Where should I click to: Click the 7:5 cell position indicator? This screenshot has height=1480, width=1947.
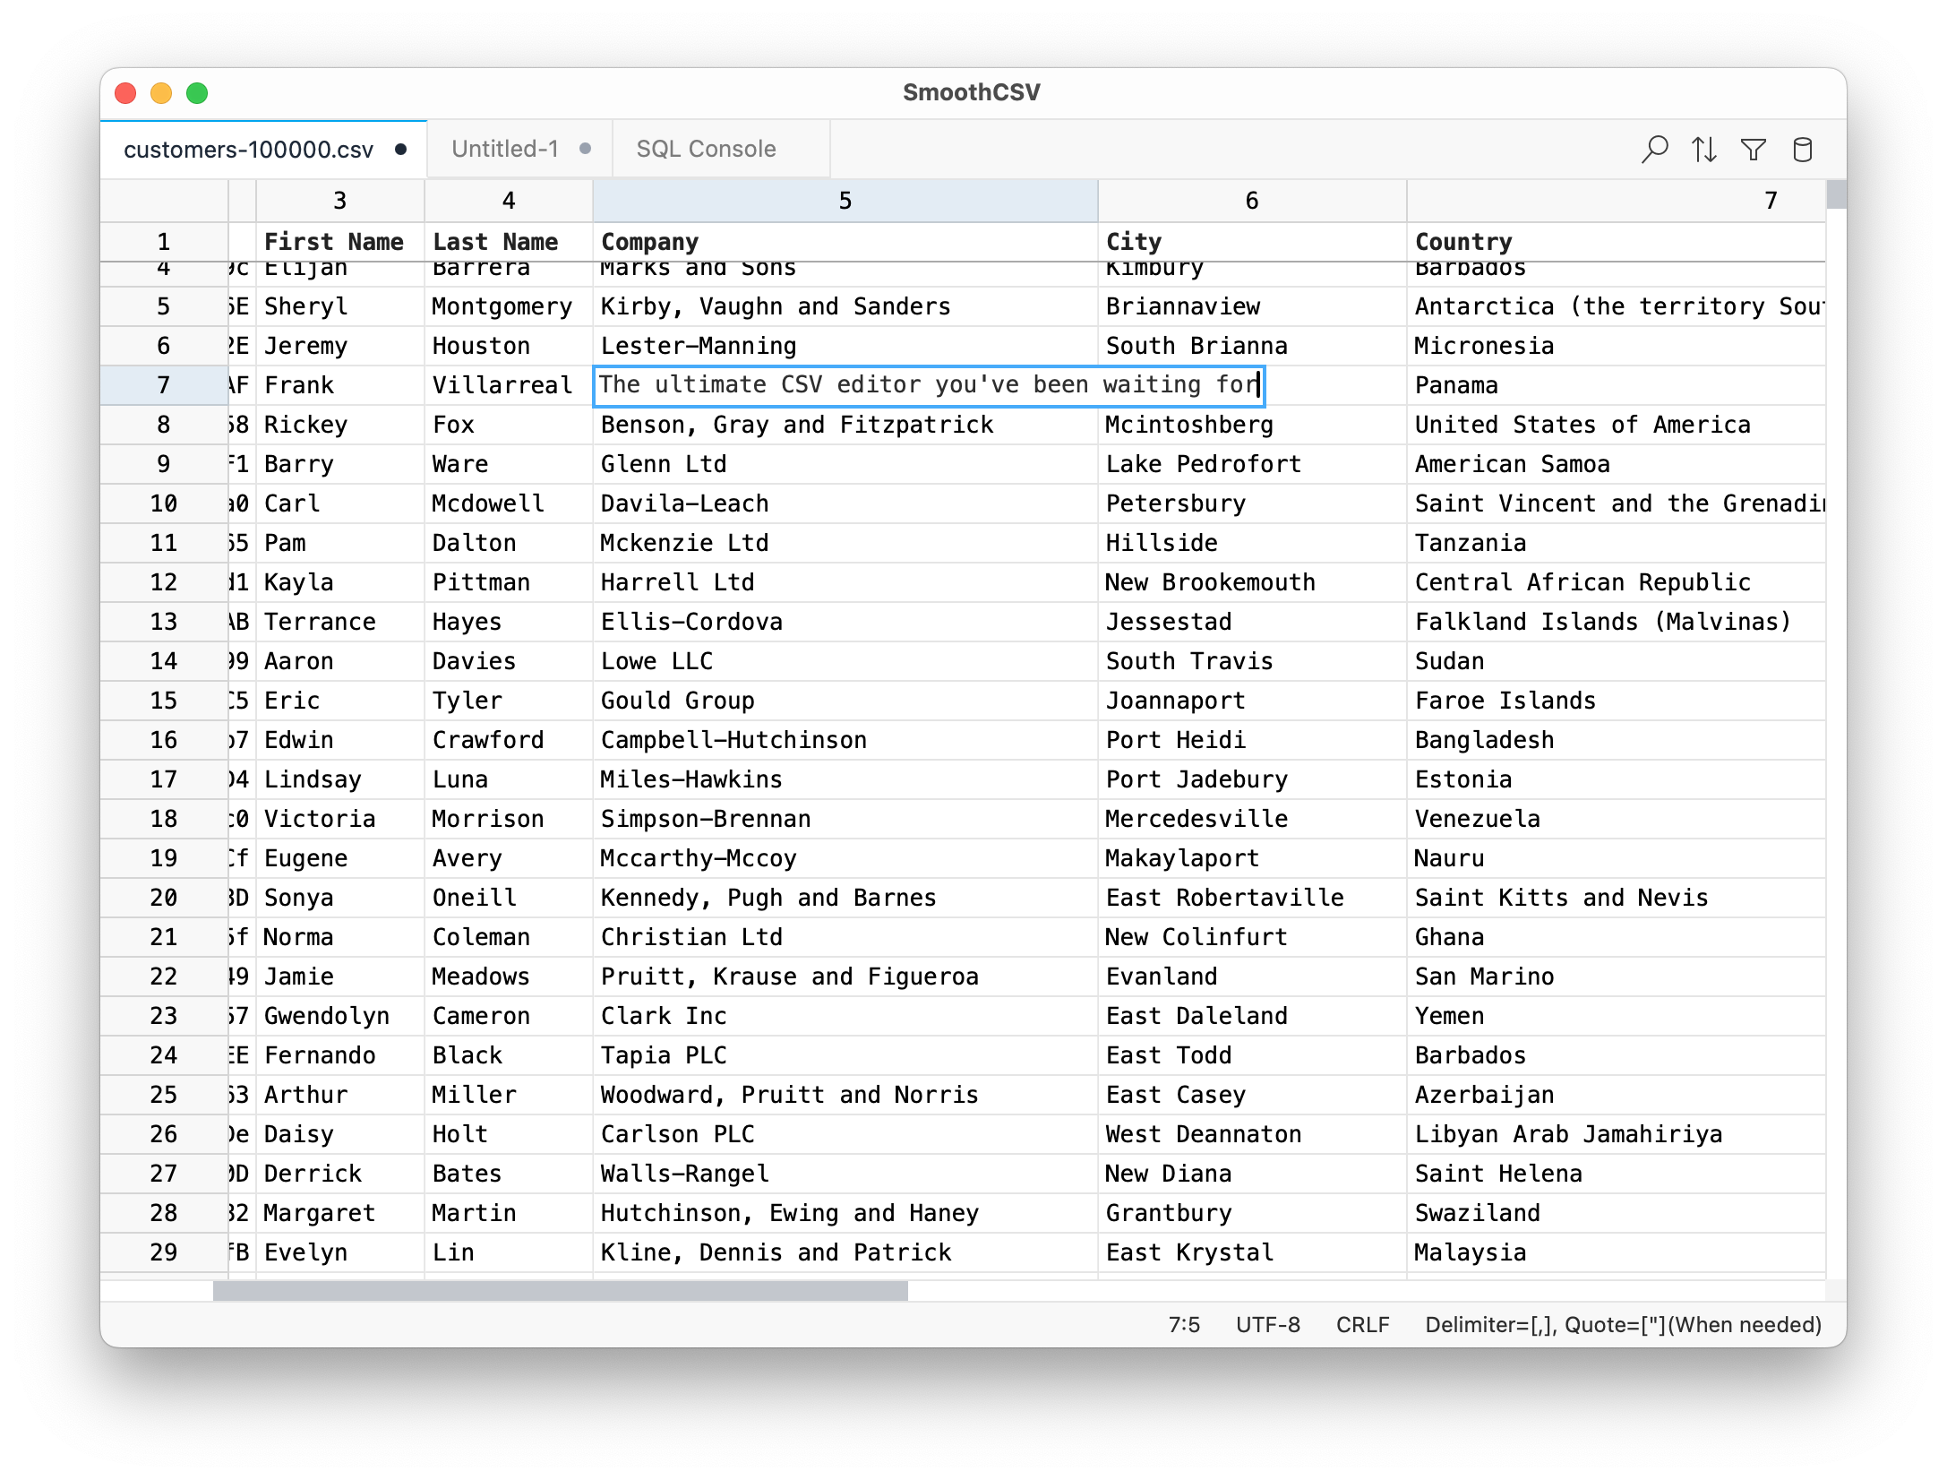pyautogui.click(x=1184, y=1324)
